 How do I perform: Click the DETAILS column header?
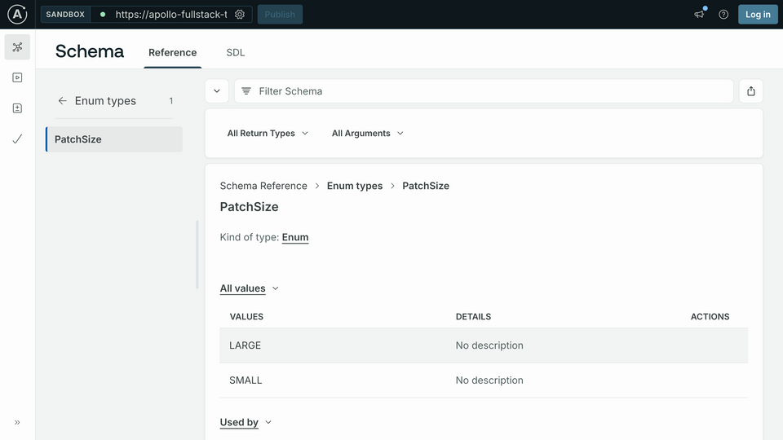pos(473,317)
